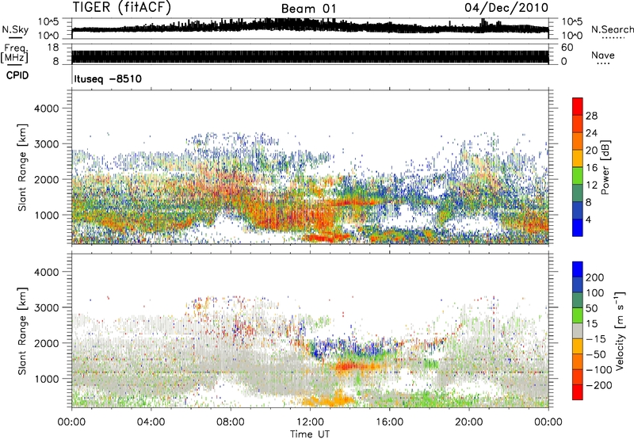Click the 'TIGER (fitACF)' title text
This screenshot has width=634, height=439.
(x=122, y=7)
